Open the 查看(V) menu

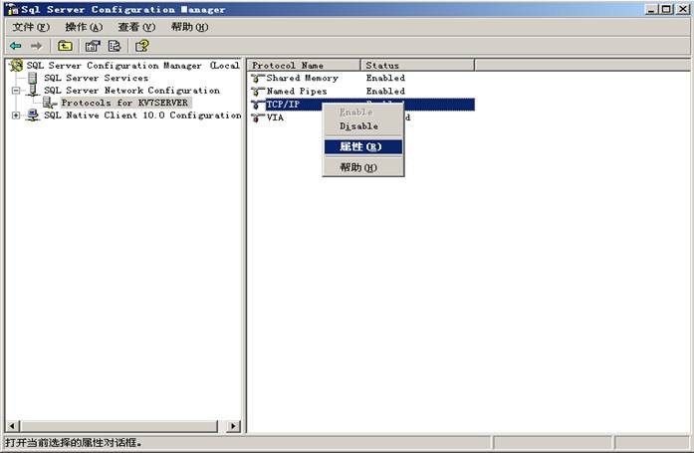coord(136,27)
